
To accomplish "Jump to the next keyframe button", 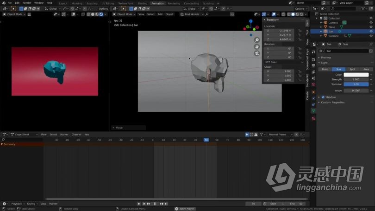I will pyautogui.click(x=162, y=204).
